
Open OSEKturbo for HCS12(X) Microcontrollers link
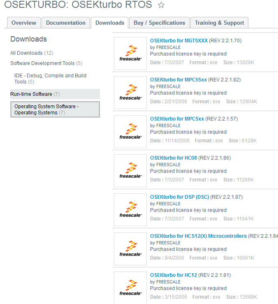198,236
